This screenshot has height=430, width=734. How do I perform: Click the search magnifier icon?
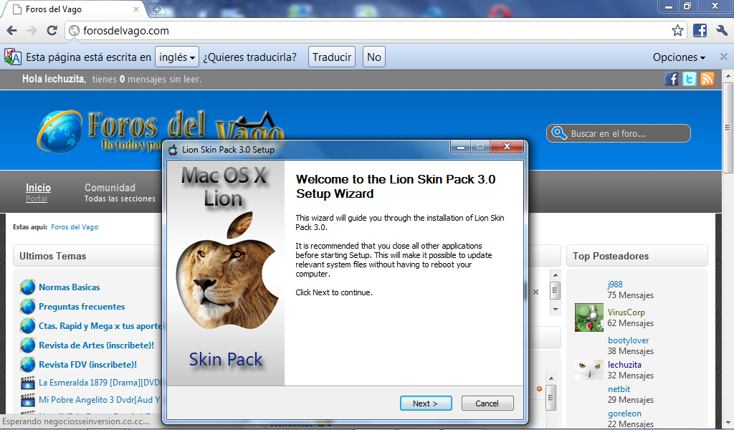(559, 133)
